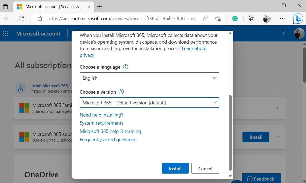Open Need help installing link

tap(101, 115)
